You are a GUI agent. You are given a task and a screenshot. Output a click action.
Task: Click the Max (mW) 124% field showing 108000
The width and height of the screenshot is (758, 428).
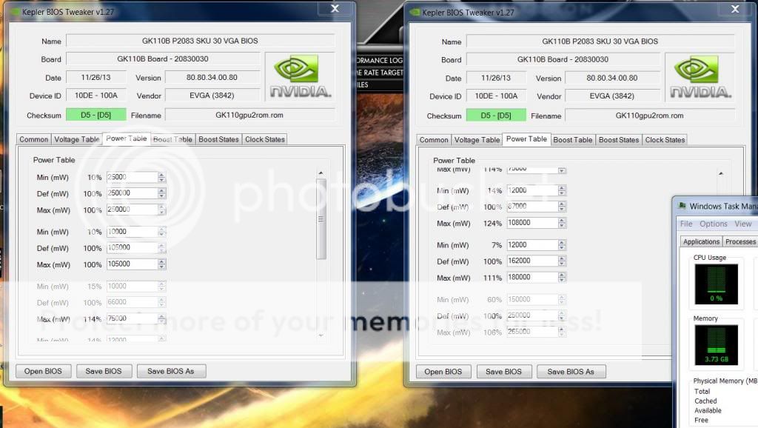(532, 223)
